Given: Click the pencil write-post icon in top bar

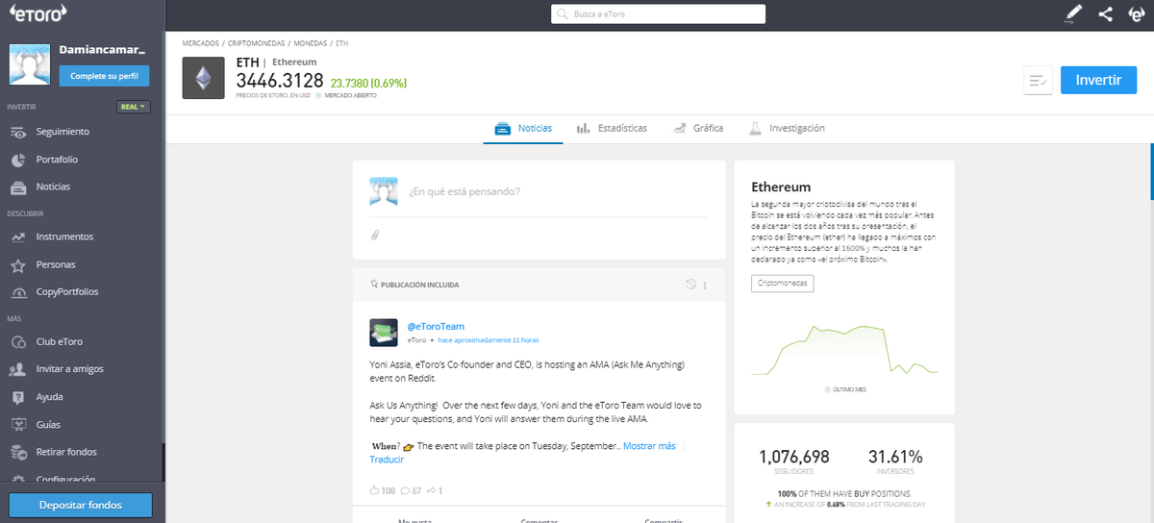Looking at the screenshot, I should pyautogui.click(x=1074, y=13).
